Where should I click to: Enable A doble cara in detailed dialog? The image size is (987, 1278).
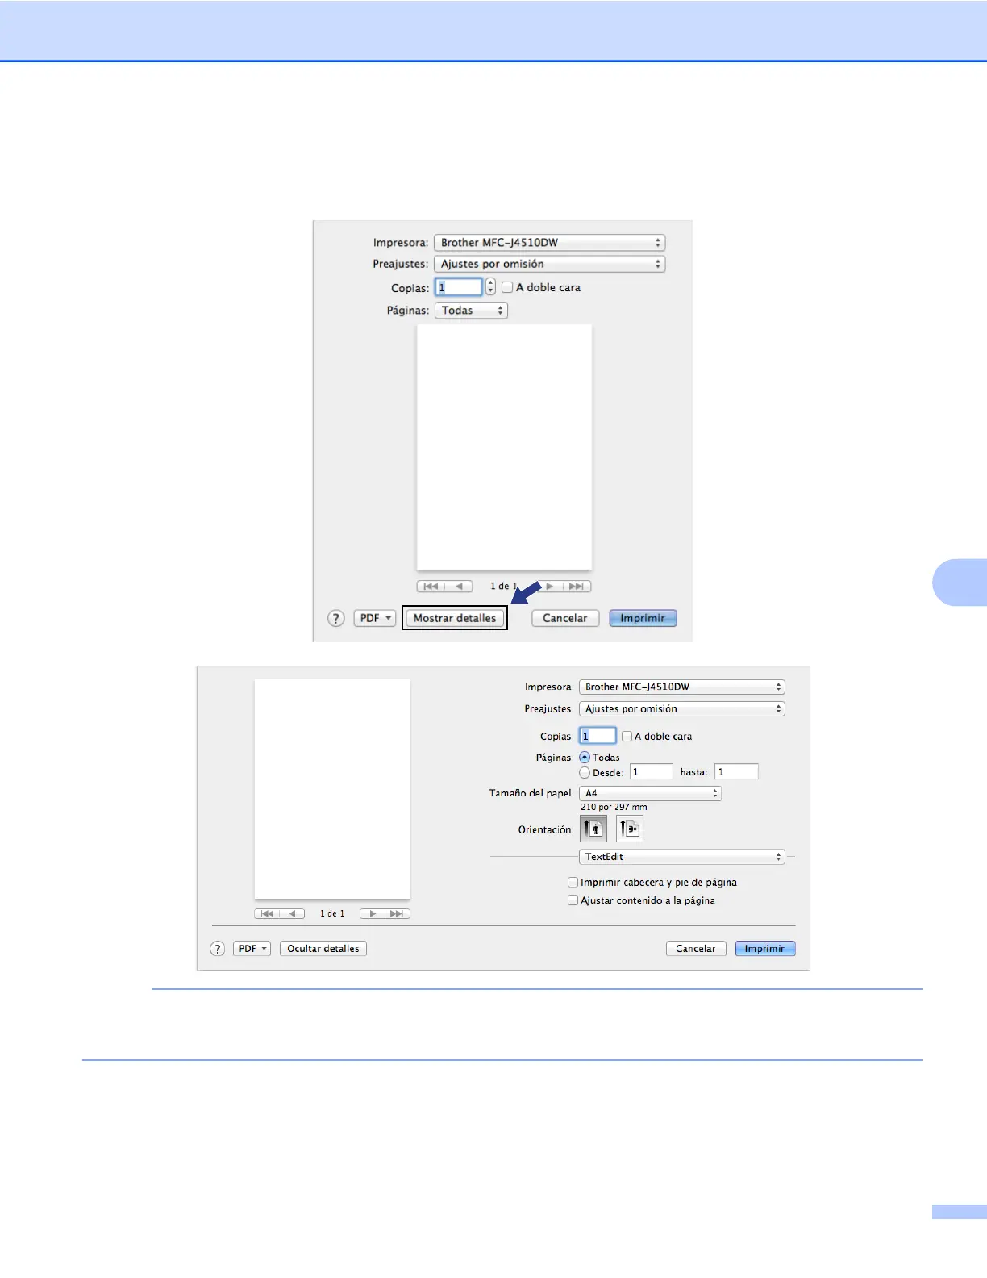[627, 736]
